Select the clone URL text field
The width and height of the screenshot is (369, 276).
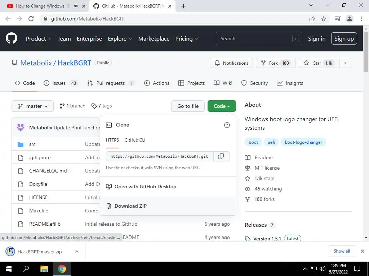coord(160,156)
